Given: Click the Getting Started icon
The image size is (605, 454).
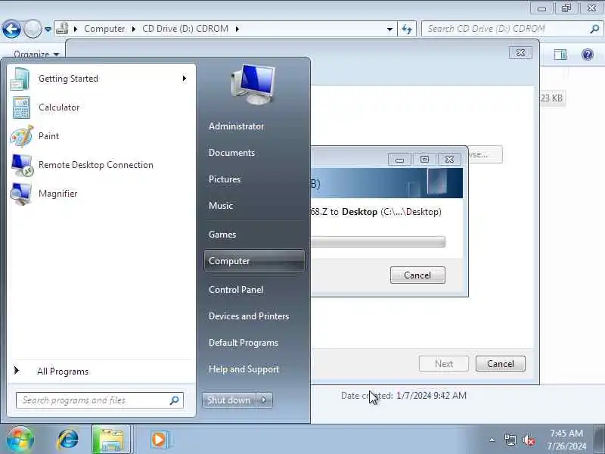Looking at the screenshot, I should (x=20, y=79).
